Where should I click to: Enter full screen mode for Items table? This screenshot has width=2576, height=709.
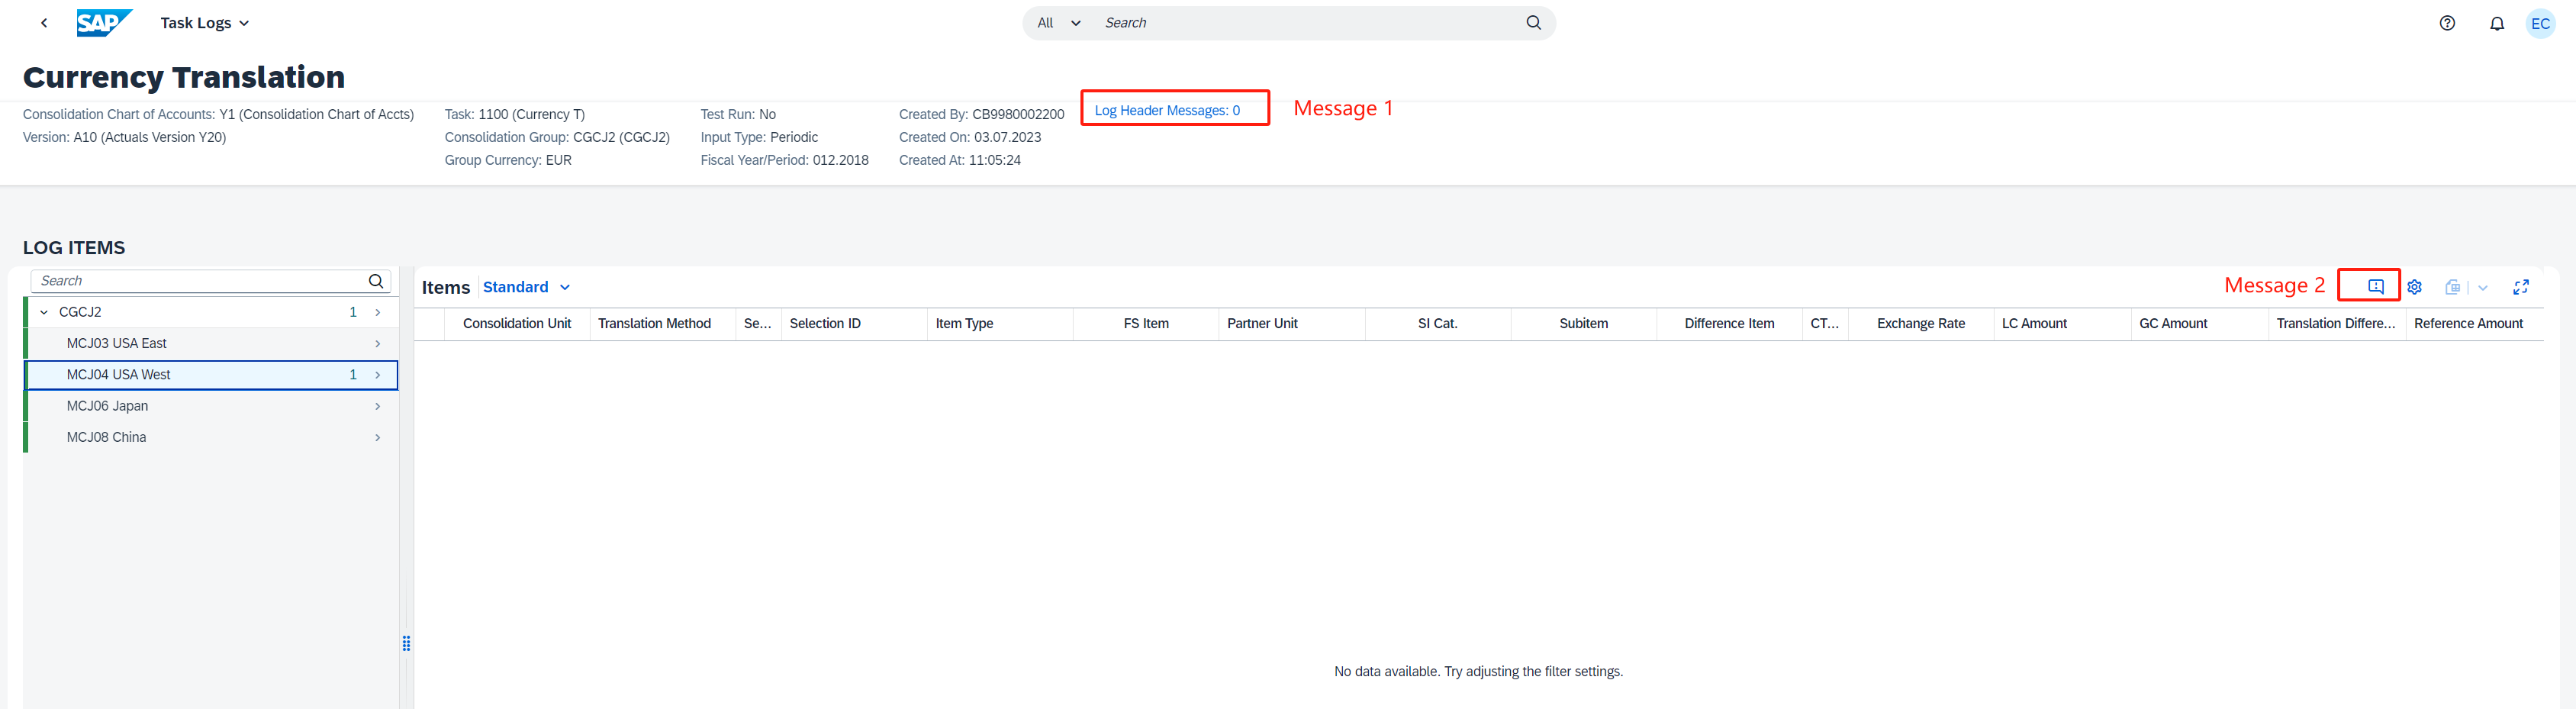[x=2521, y=287]
